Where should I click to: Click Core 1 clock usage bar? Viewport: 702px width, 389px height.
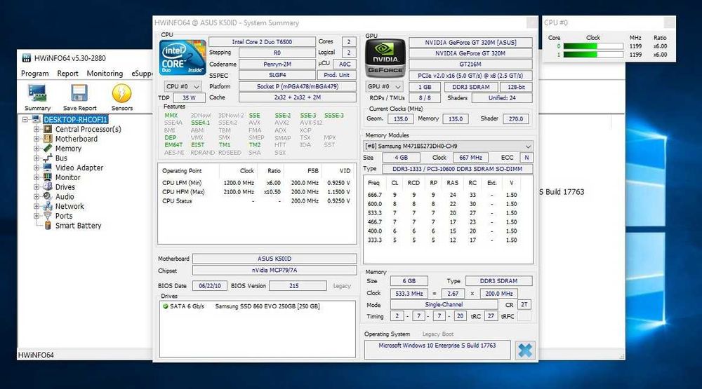click(x=593, y=55)
